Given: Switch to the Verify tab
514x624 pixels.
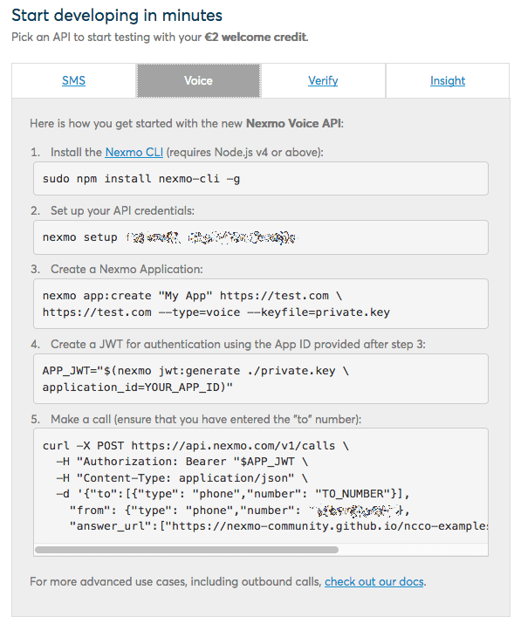Looking at the screenshot, I should point(323,80).
